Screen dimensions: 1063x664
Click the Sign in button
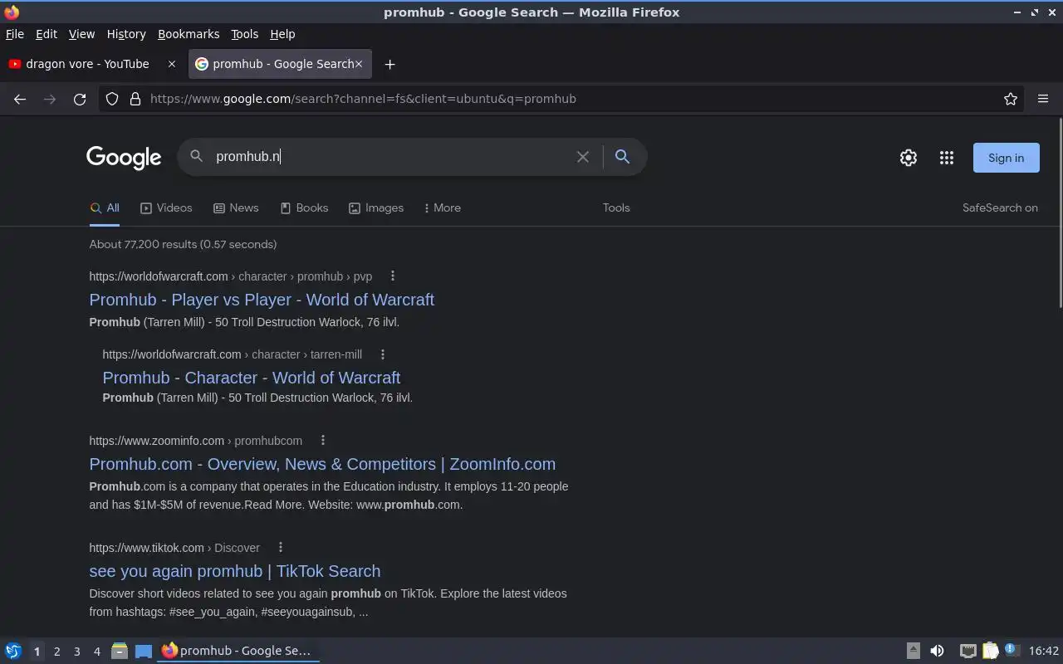click(x=1006, y=158)
